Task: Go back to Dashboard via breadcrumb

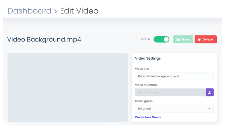Action: click(29, 11)
